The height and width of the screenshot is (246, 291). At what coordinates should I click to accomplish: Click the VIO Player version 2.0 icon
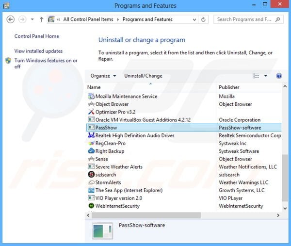(x=91, y=198)
